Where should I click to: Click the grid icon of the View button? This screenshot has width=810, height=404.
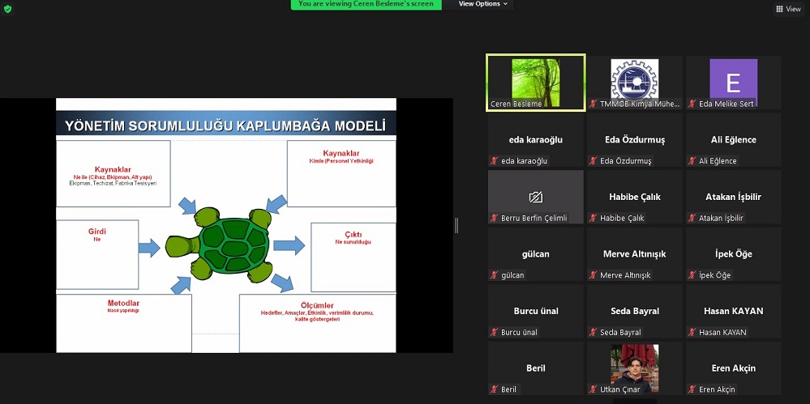click(779, 9)
